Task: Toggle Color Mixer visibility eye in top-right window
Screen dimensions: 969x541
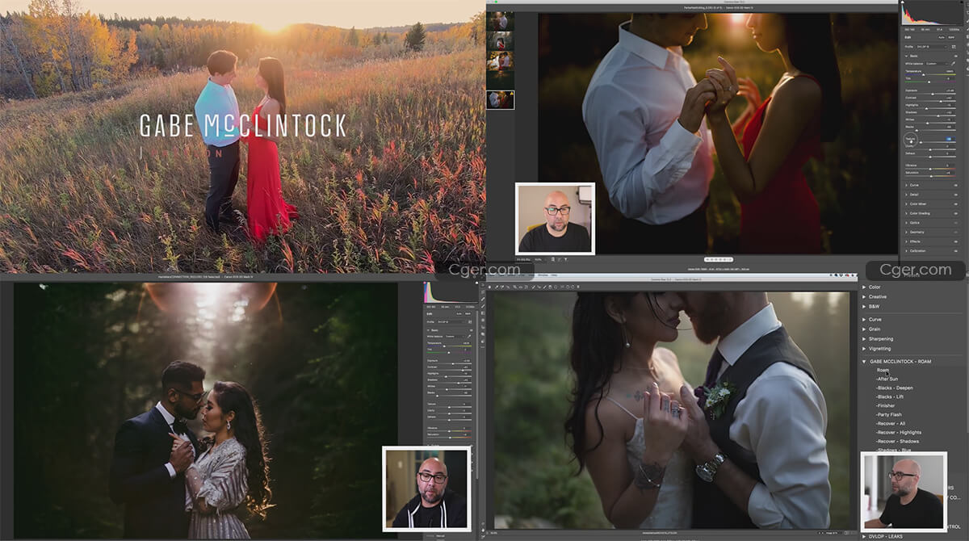Action: click(x=956, y=203)
